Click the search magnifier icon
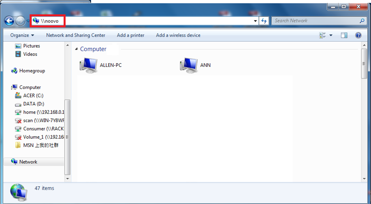Screen dimensions: 371x204 pyautogui.click(x=362, y=21)
